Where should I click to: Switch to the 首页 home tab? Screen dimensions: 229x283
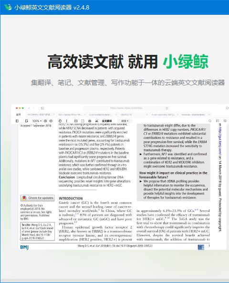click(x=19, y=115)
